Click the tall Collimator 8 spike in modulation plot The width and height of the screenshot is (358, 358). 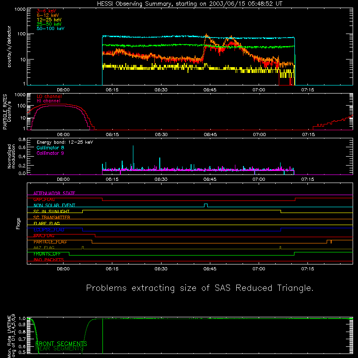(x=133, y=158)
